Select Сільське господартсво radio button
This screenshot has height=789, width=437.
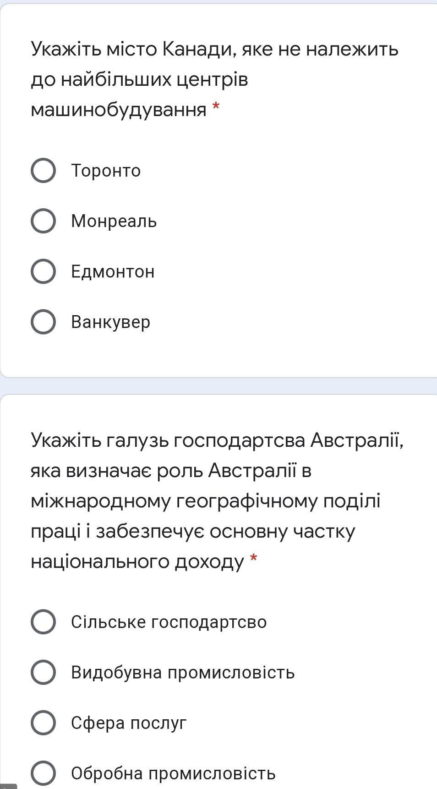coord(44,622)
